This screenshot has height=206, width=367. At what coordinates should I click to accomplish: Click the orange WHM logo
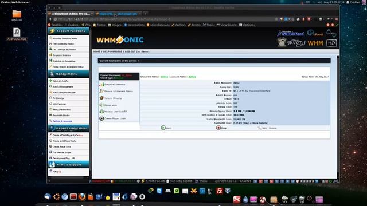(315, 43)
